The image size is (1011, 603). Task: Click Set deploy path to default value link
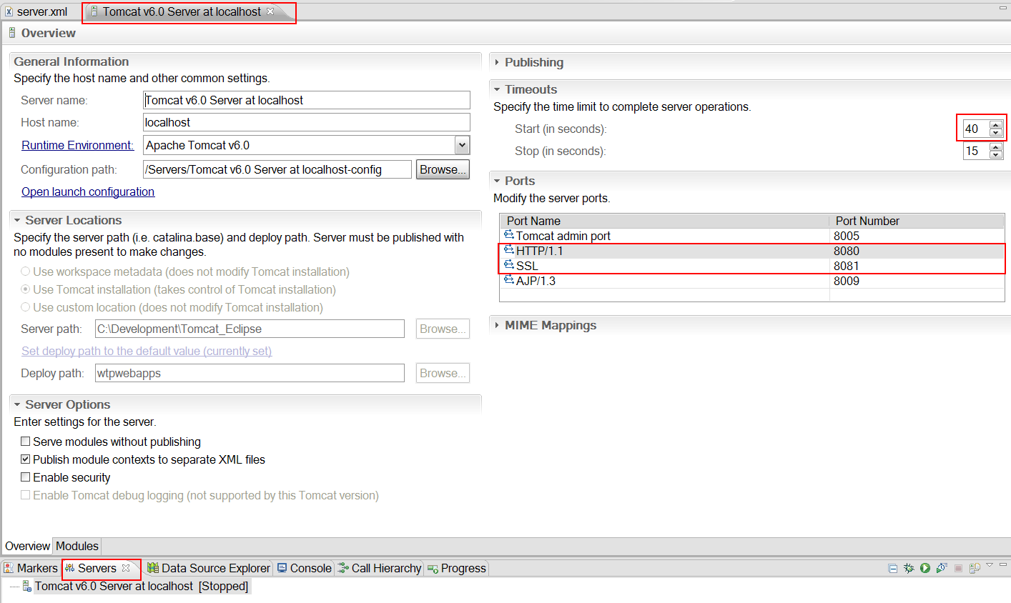(x=147, y=351)
